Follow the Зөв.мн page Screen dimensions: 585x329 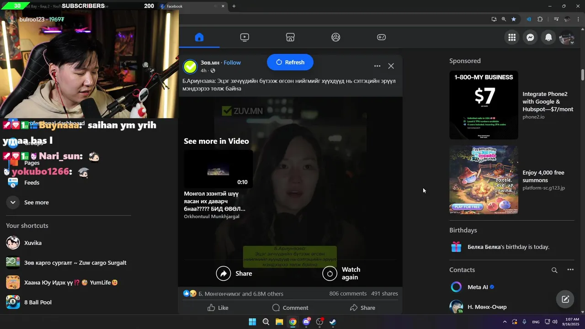point(232,63)
